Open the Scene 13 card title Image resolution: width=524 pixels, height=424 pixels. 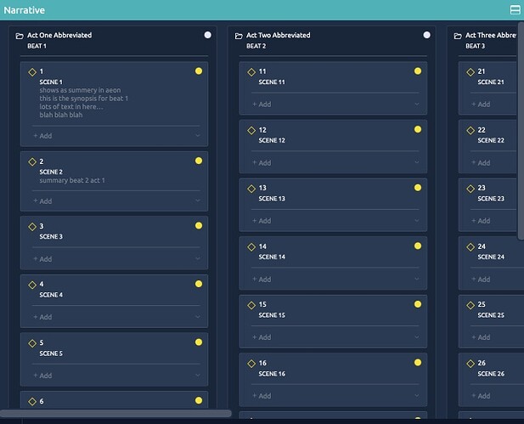(272, 199)
